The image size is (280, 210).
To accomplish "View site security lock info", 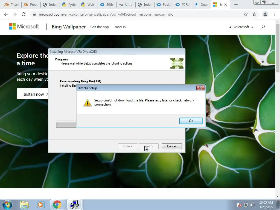I will pos(34,14).
